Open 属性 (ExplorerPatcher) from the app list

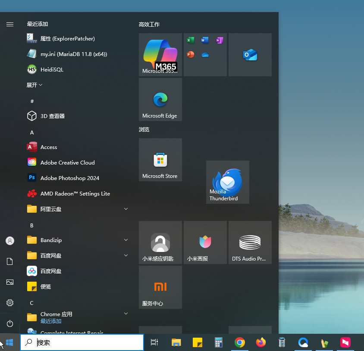pos(78,38)
